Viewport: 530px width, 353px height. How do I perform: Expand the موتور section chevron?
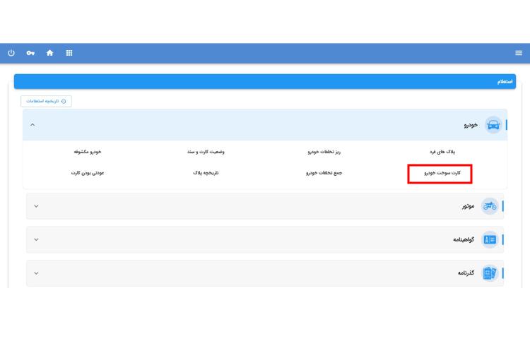(36, 206)
